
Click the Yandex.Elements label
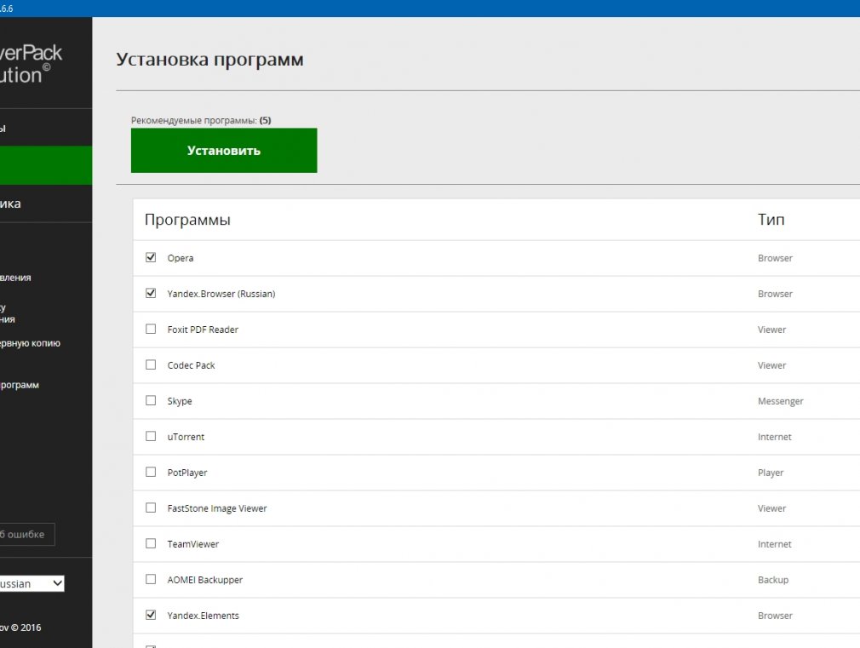coord(203,616)
